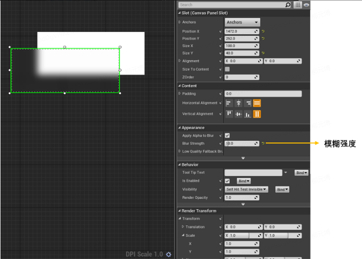Click the Translation Y value field
This screenshot has width=362, height=259.
point(283,227)
